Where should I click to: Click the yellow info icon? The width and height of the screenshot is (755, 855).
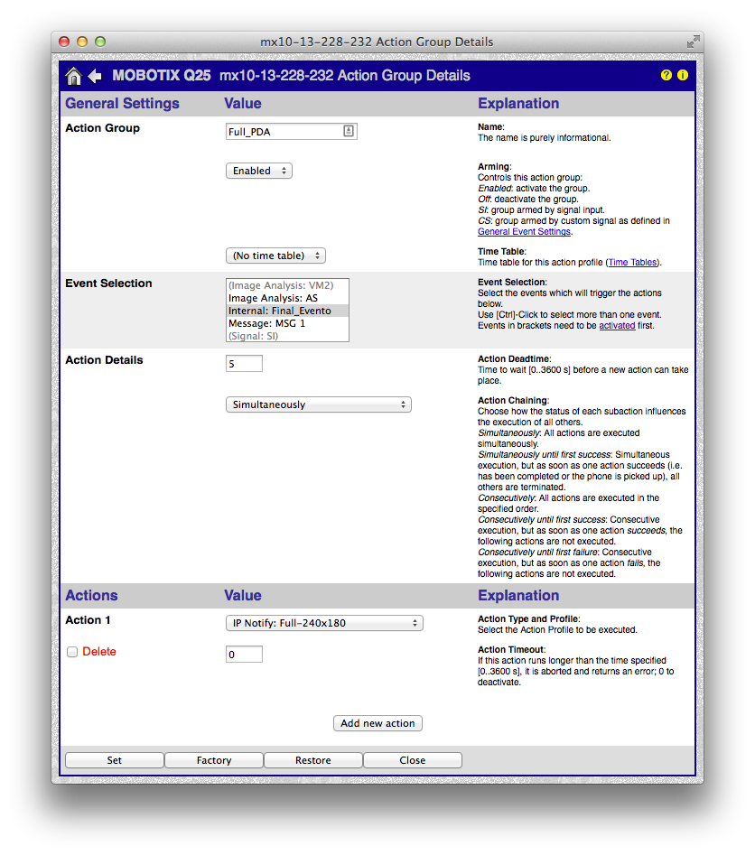(683, 75)
